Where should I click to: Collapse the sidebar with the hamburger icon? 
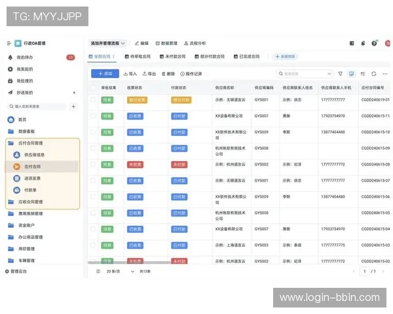[9, 43]
